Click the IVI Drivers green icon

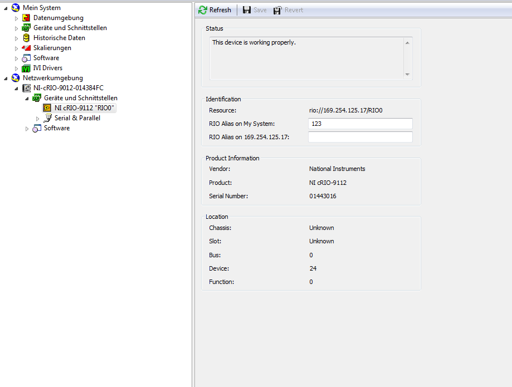tap(26, 68)
